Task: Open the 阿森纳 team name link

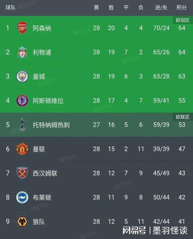Action: click(42, 28)
